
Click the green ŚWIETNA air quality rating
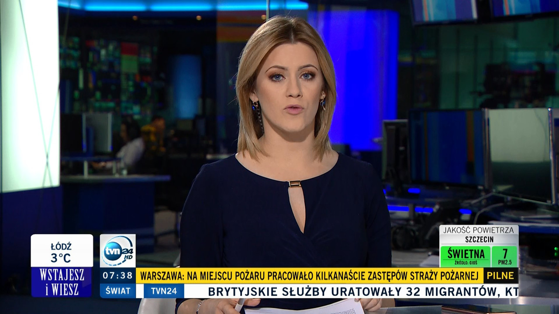pos(465,256)
